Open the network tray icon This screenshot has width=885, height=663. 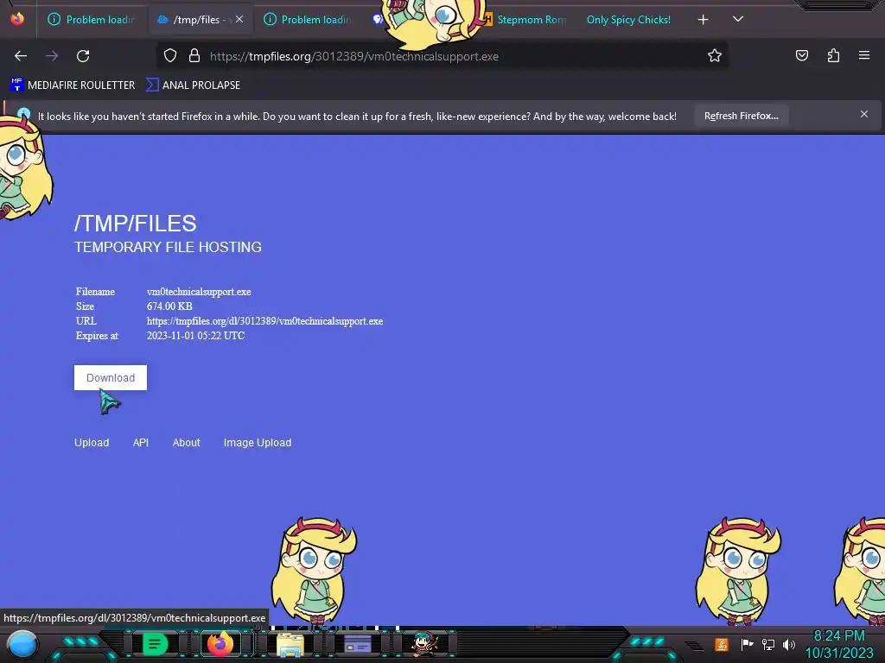[768, 644]
